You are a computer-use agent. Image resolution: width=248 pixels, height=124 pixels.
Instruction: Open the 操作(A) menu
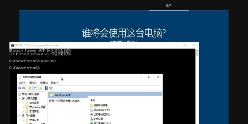click(33, 83)
